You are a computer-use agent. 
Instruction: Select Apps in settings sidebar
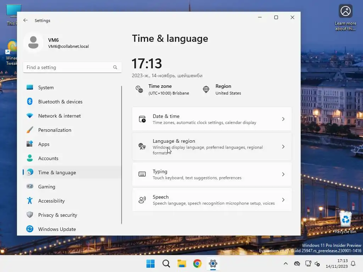tap(72, 144)
